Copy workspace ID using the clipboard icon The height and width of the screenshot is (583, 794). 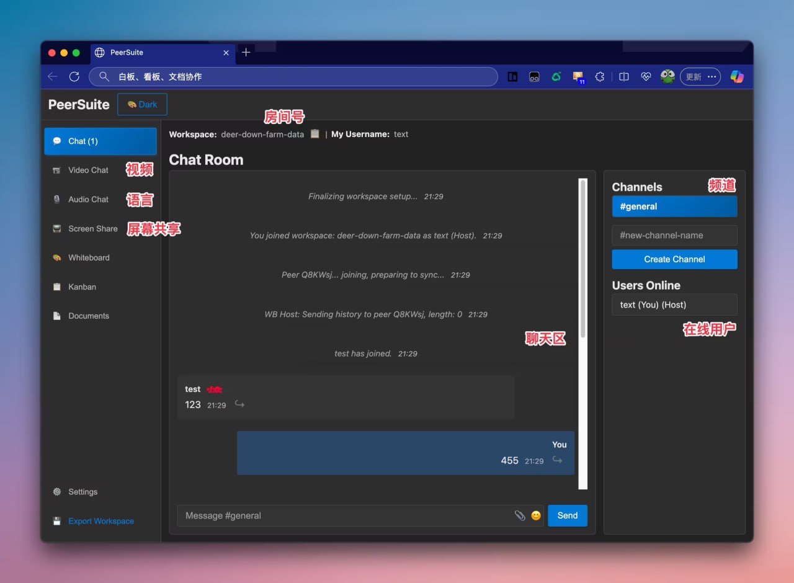(x=315, y=134)
